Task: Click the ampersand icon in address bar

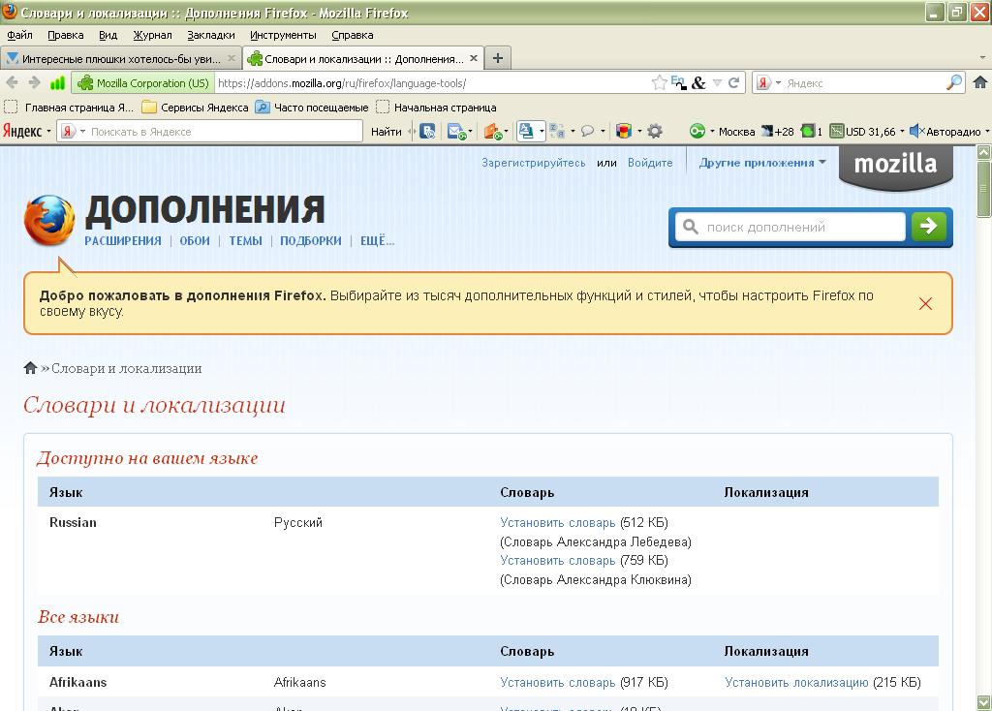Action: tap(698, 83)
